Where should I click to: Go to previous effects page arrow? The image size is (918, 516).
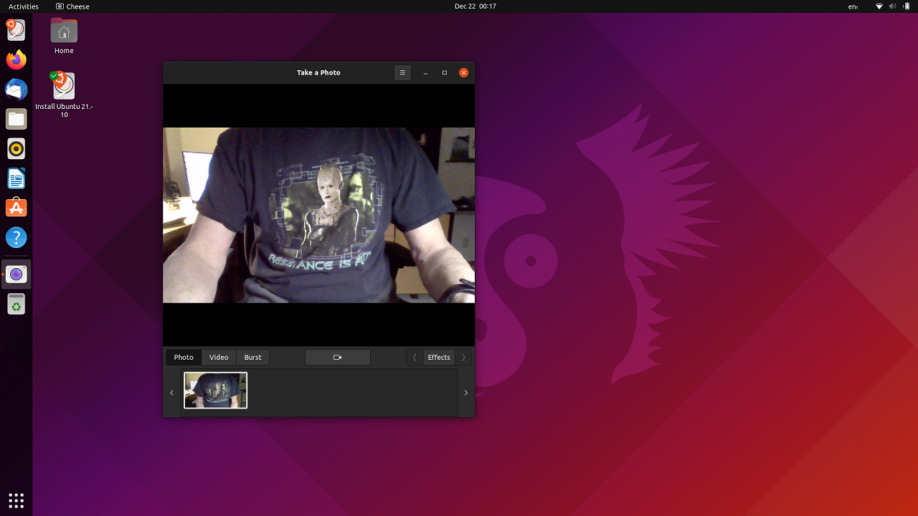coord(415,357)
